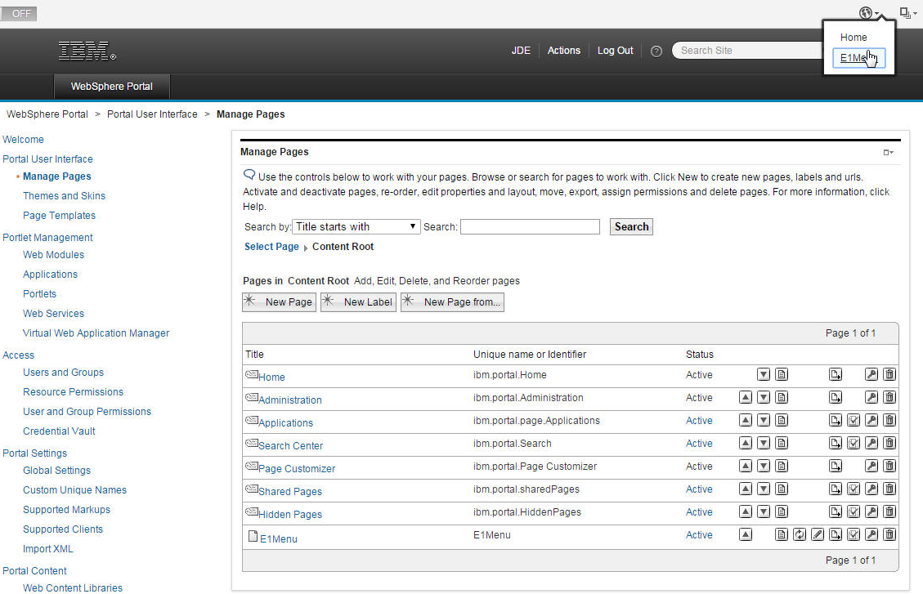Click the Active status link for Applications

click(699, 421)
